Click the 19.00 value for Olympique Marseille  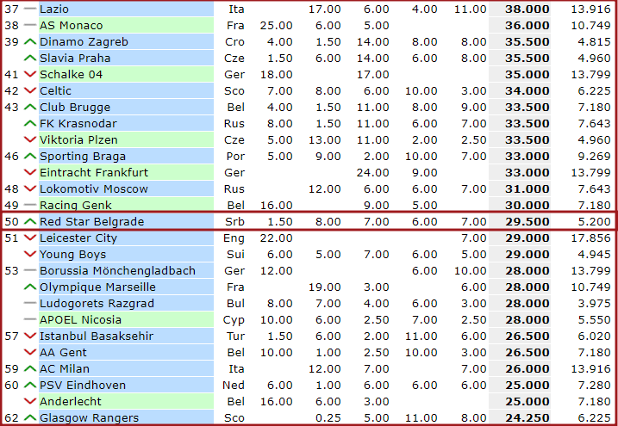pyautogui.click(x=324, y=287)
